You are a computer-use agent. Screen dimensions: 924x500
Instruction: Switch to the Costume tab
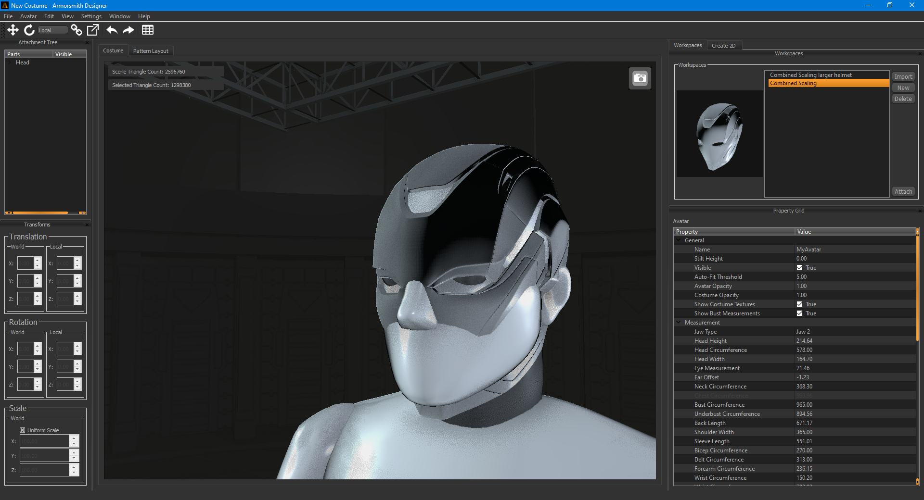click(x=113, y=50)
